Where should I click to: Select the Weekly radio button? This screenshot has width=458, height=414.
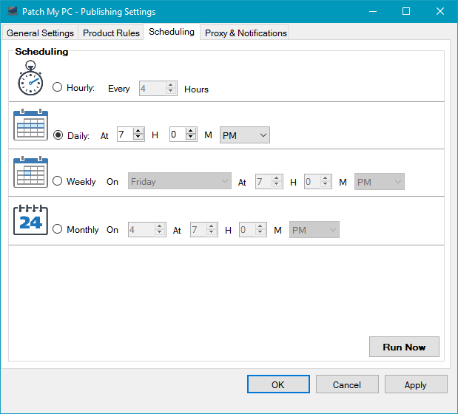(57, 181)
